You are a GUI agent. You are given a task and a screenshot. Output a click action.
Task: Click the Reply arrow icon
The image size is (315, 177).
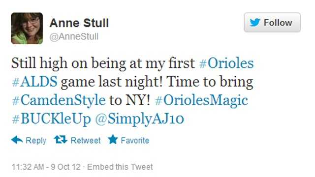pyautogui.click(x=17, y=140)
